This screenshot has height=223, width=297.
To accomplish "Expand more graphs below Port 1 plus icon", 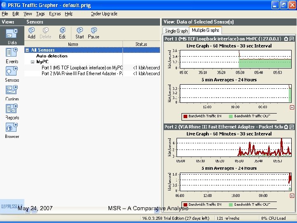I will [292, 107].
